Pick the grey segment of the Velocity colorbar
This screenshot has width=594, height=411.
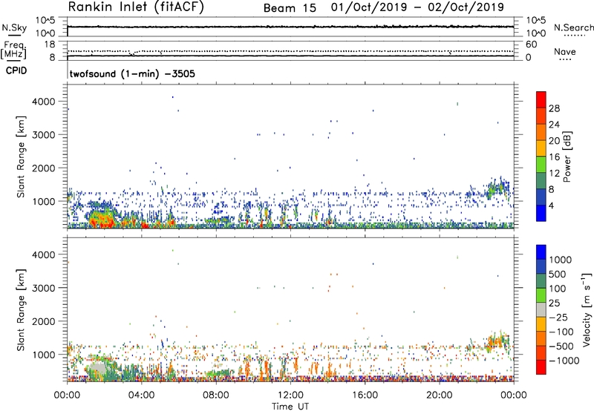[x=541, y=309]
